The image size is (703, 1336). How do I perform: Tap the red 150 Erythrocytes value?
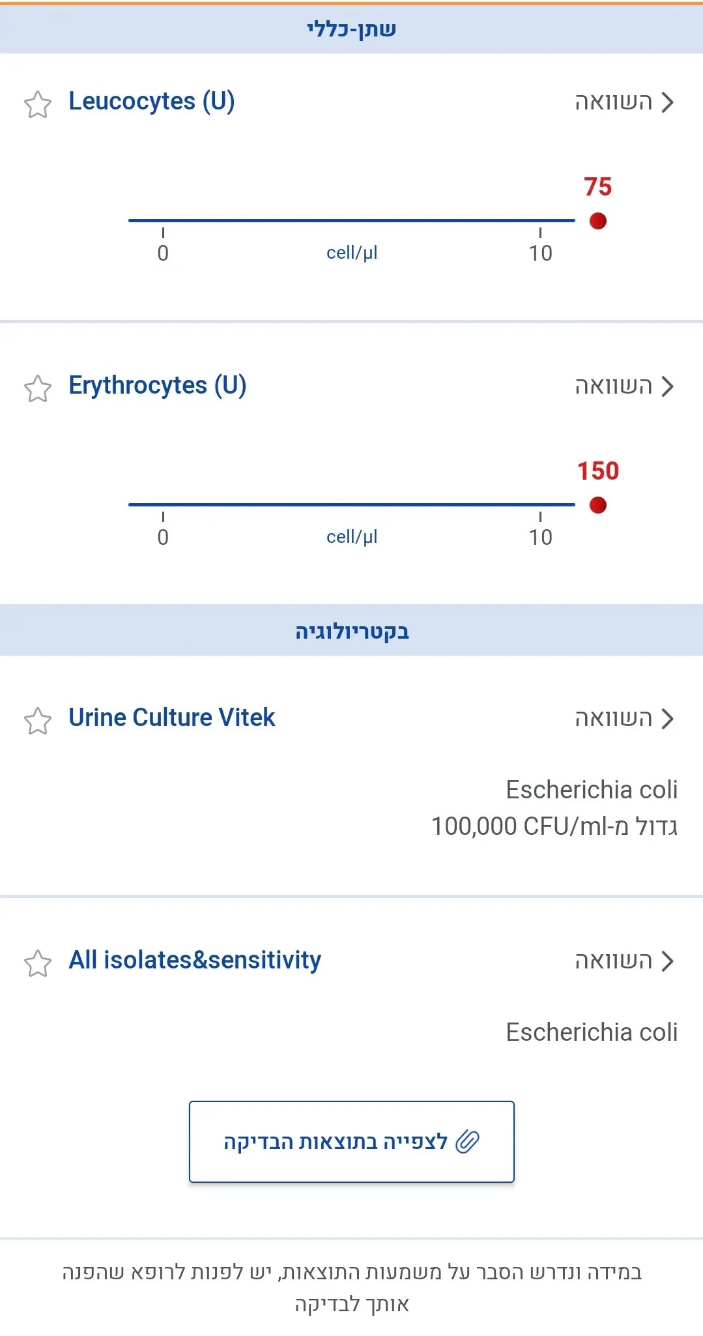(598, 471)
